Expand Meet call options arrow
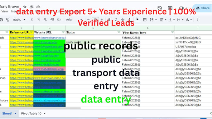This screenshot has width=212, height=119. click(x=187, y=8)
